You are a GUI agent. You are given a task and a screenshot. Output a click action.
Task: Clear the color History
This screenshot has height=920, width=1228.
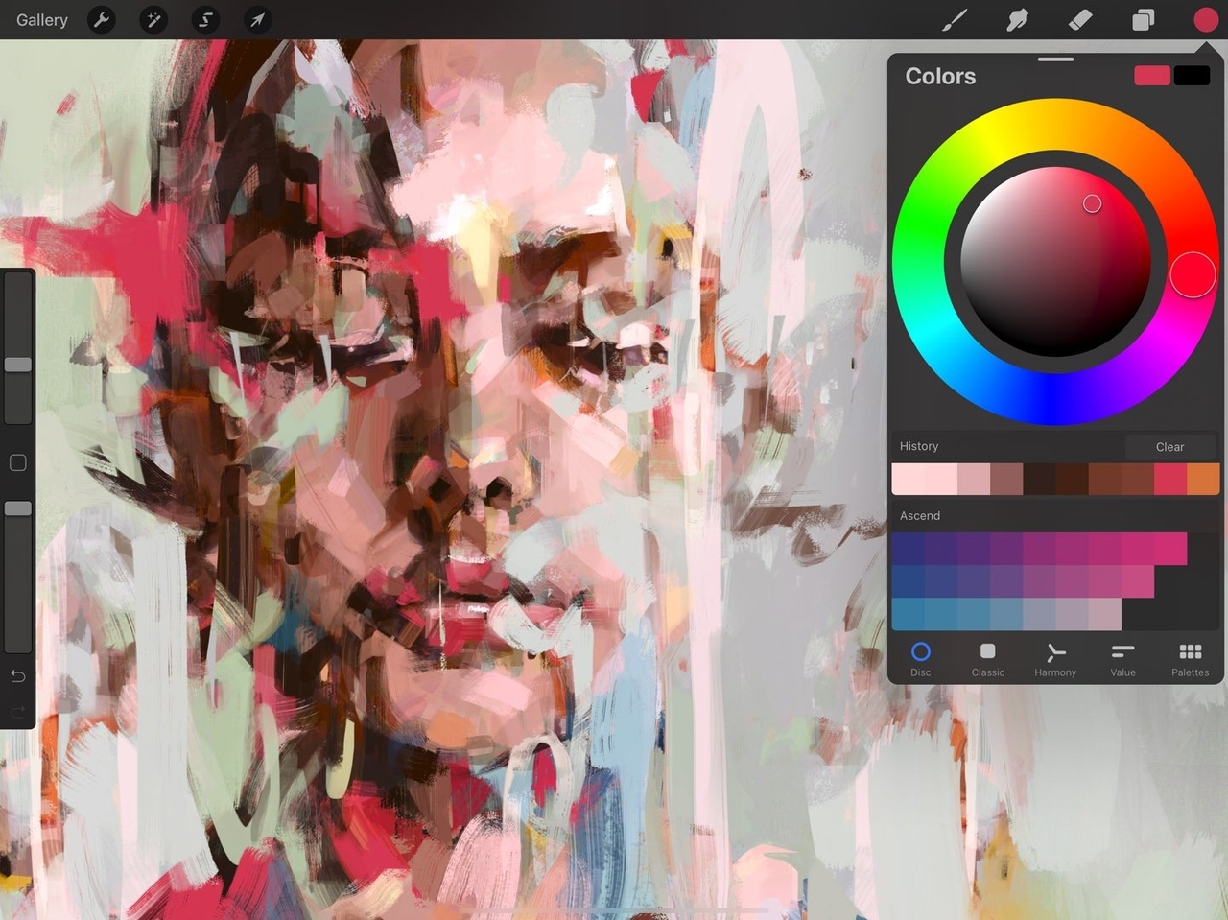[1169, 447]
